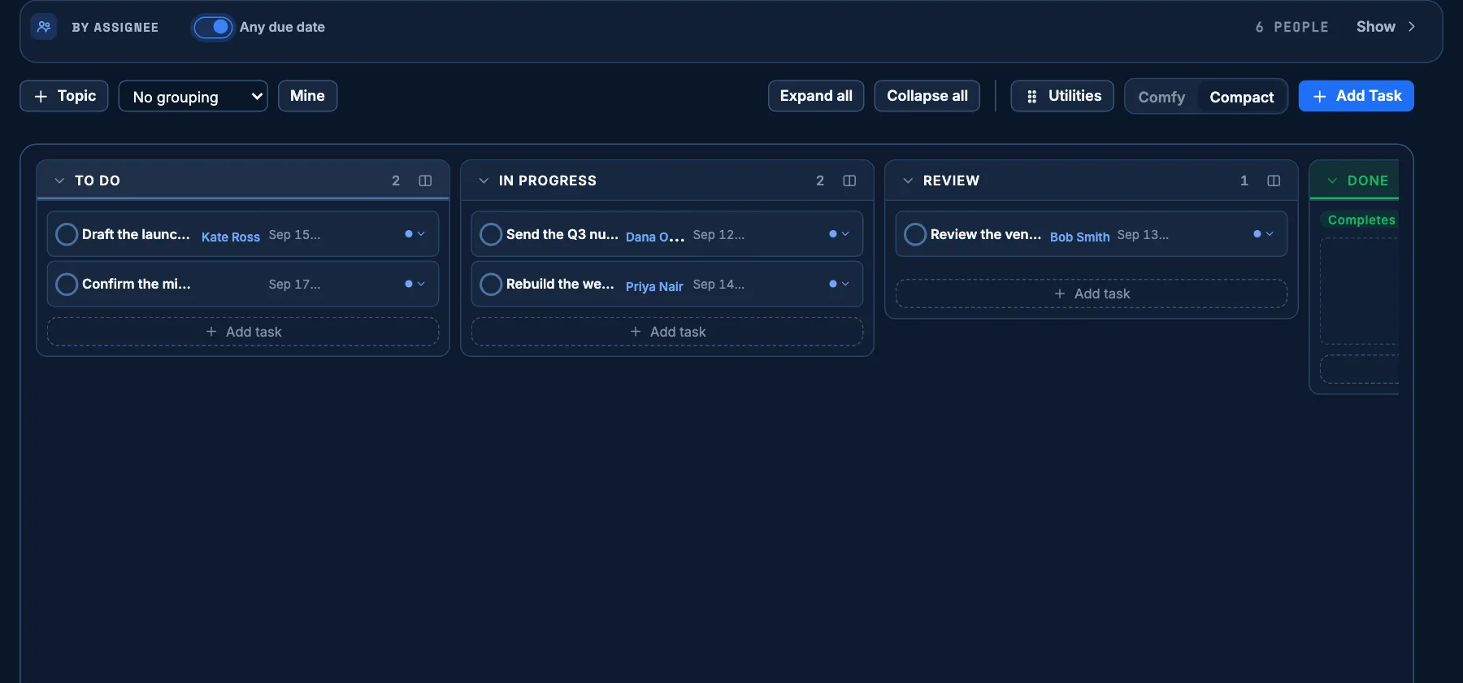Image resolution: width=1463 pixels, height=683 pixels.
Task: Open priority dropdown on 'Send the Q3 nu...' task
Action: click(839, 234)
